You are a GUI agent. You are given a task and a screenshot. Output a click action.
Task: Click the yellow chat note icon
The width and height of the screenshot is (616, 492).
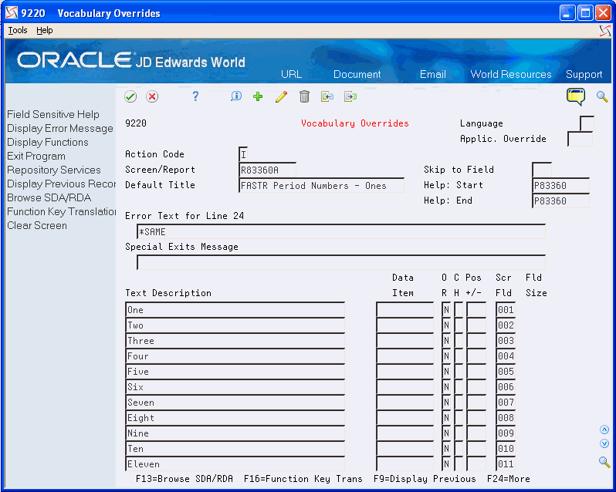click(576, 96)
